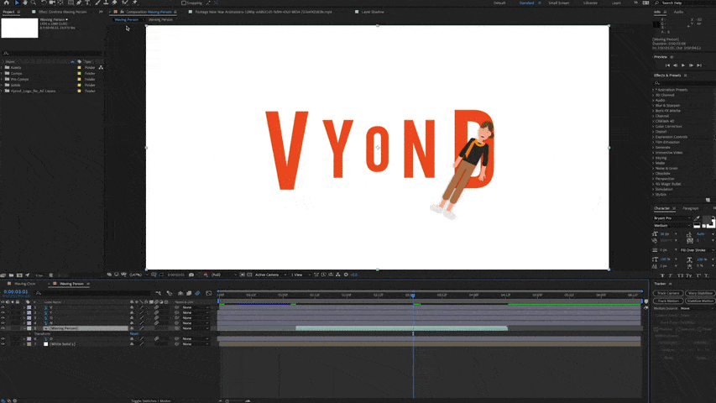Screen dimensions: 716x403
Task: Hide layer 1 'V' using its eye icon
Action: point(3,307)
